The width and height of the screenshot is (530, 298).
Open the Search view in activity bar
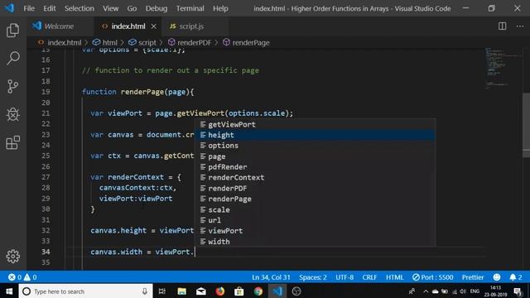(x=13, y=58)
